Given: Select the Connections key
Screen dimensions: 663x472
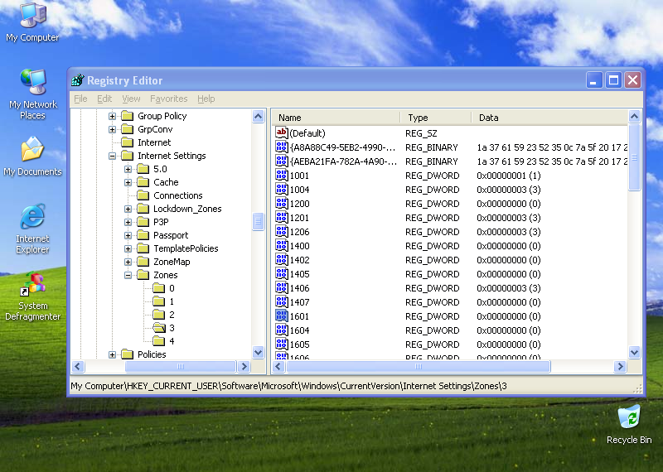Looking at the screenshot, I should pos(177,195).
